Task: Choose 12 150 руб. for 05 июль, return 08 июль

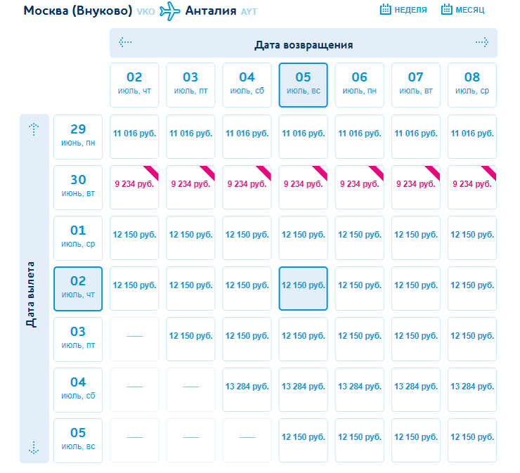Action: click(472, 440)
